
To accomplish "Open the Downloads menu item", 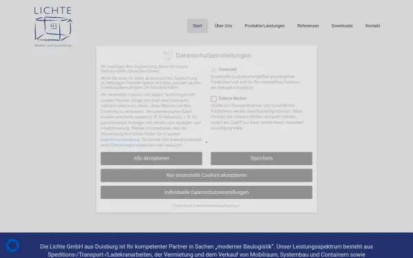I will click(342, 26).
